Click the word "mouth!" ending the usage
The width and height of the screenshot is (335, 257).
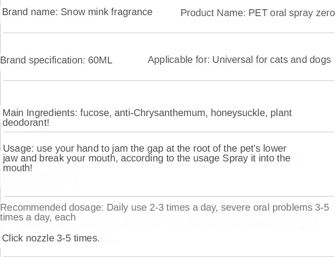(18, 168)
